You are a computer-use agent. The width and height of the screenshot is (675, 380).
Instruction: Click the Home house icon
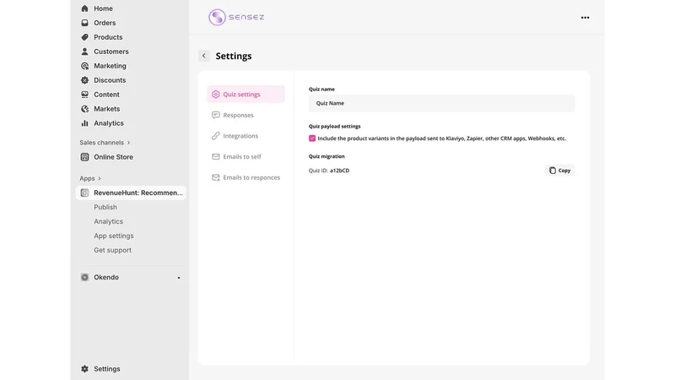tap(85, 8)
